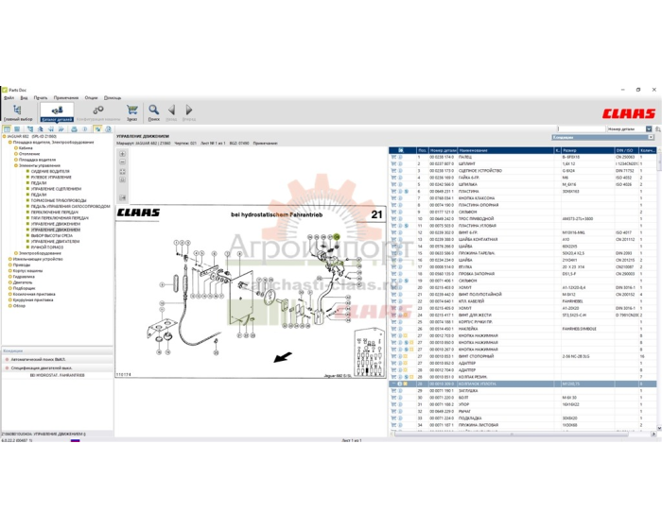Screen dimensions: 662x529
Task: Select tree item ВЫБОР ВЫСОТЫ СРЕЗА
Action: click(x=51, y=236)
